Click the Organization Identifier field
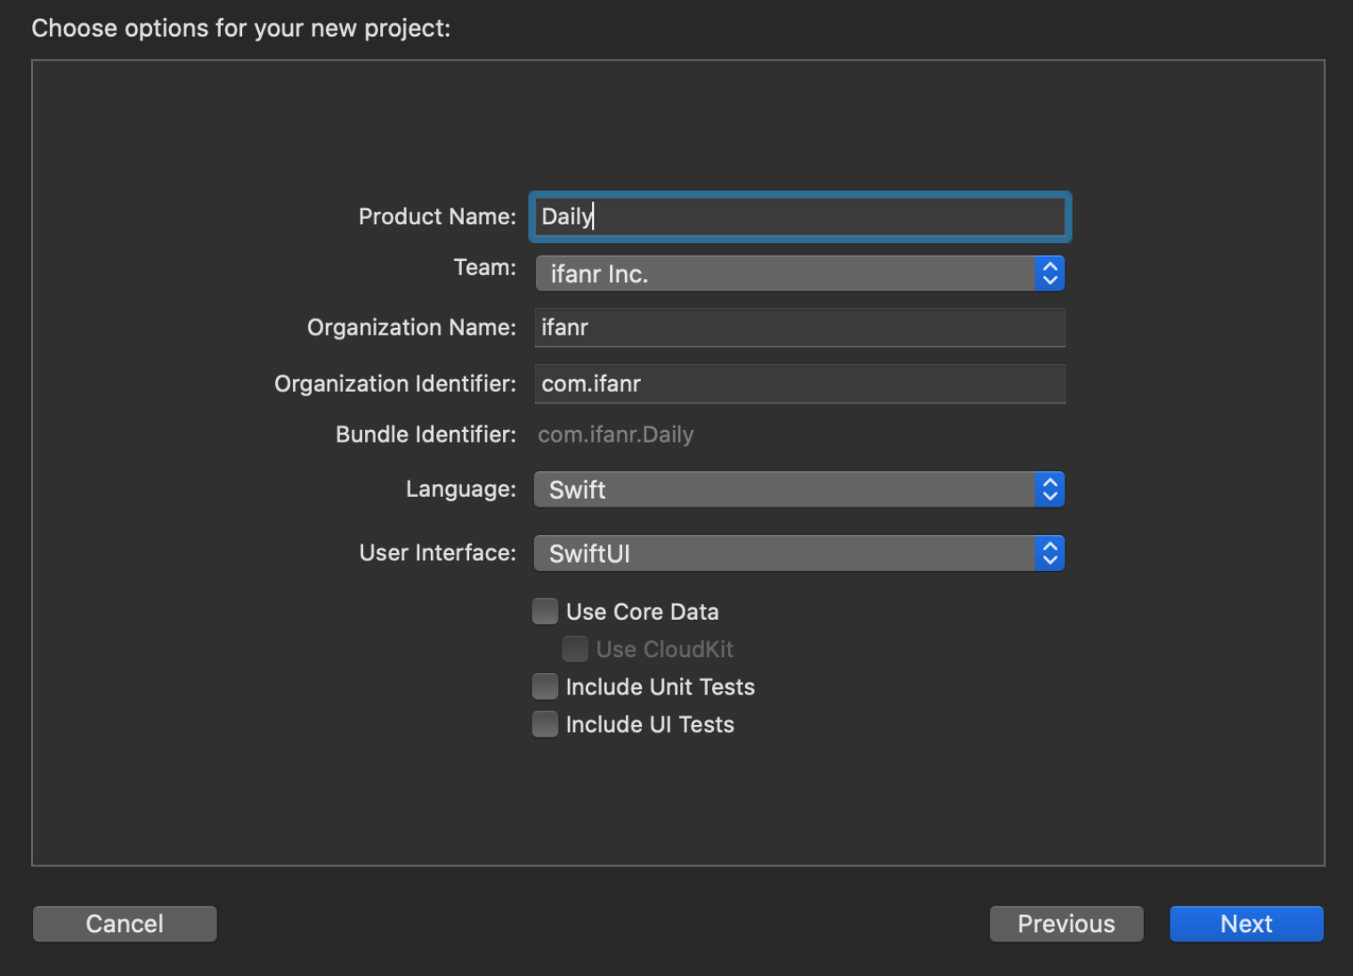Viewport: 1353px width, 976px height. click(799, 384)
